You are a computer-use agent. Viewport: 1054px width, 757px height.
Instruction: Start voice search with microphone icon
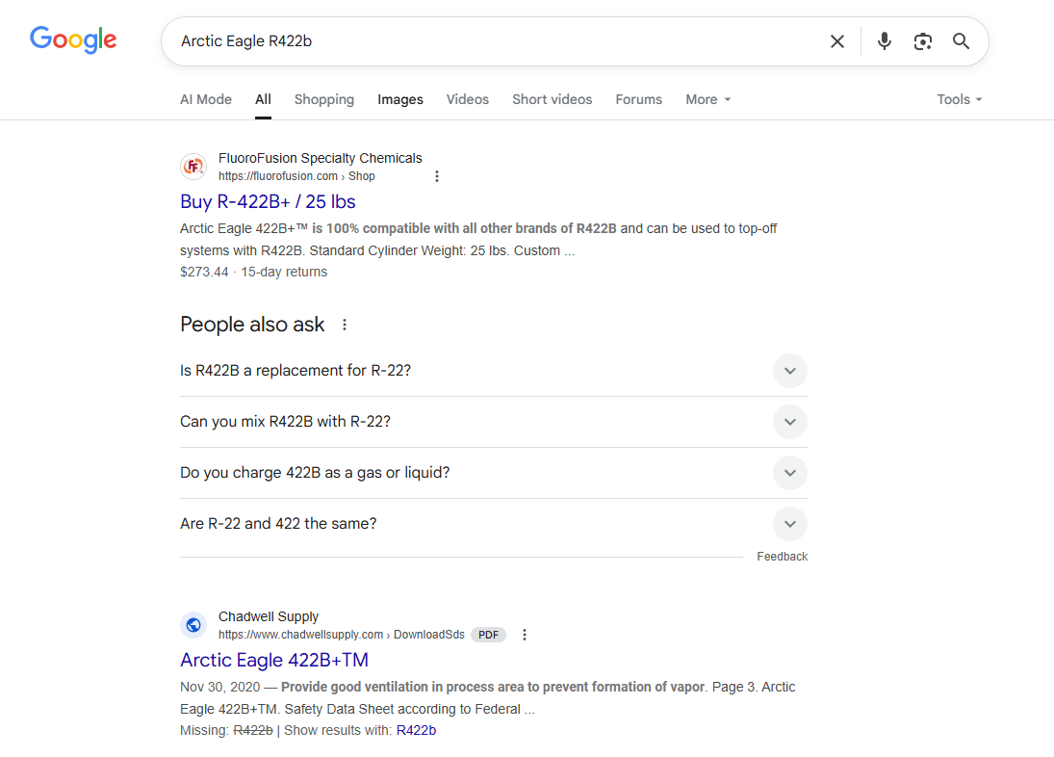point(884,41)
